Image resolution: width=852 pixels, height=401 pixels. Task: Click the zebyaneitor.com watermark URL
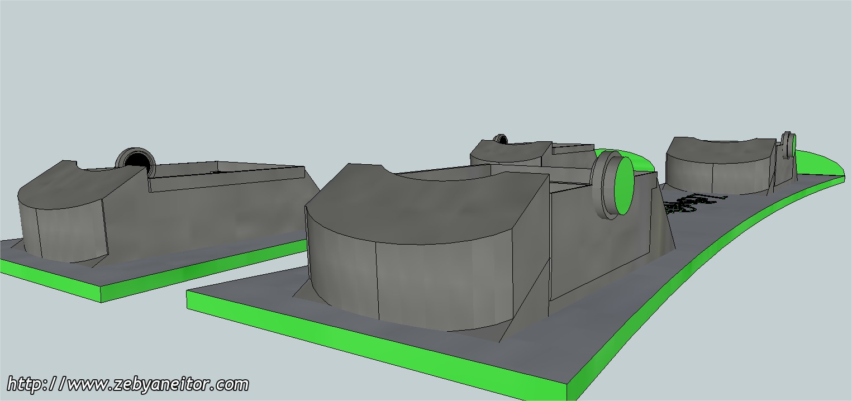[127, 384]
